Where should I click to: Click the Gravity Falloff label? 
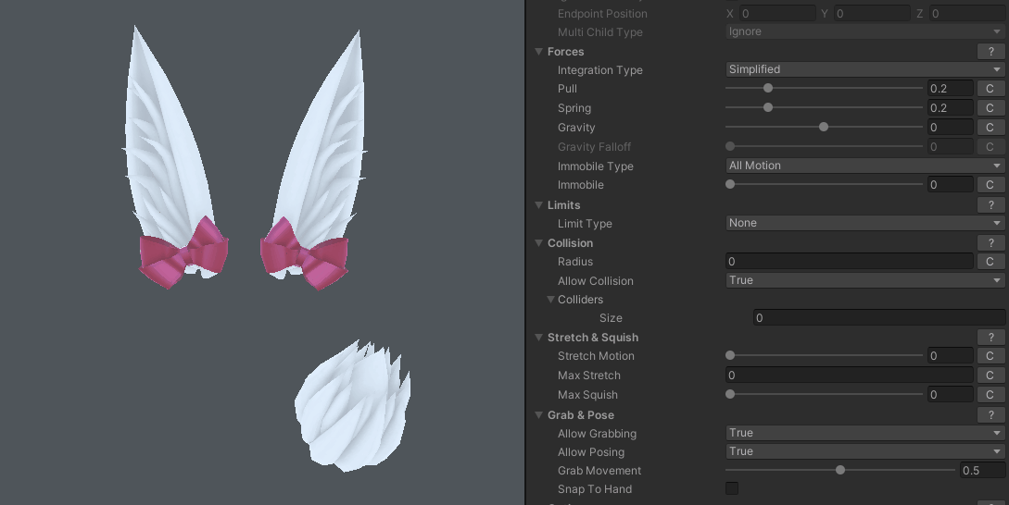coord(594,146)
